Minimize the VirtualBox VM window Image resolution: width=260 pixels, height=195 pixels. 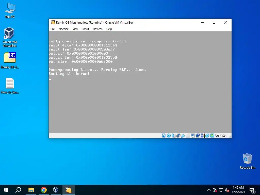pos(203,22)
